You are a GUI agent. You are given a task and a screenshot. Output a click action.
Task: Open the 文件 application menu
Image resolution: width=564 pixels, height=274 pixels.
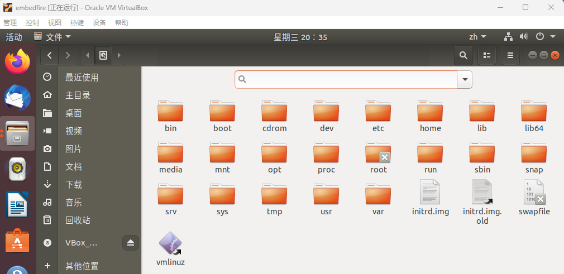[52, 37]
